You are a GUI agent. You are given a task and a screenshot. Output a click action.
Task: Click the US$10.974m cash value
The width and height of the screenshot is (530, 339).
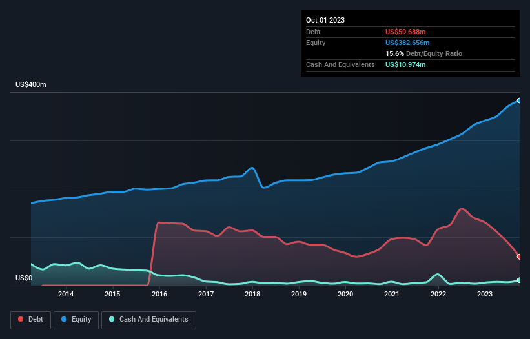pos(405,64)
